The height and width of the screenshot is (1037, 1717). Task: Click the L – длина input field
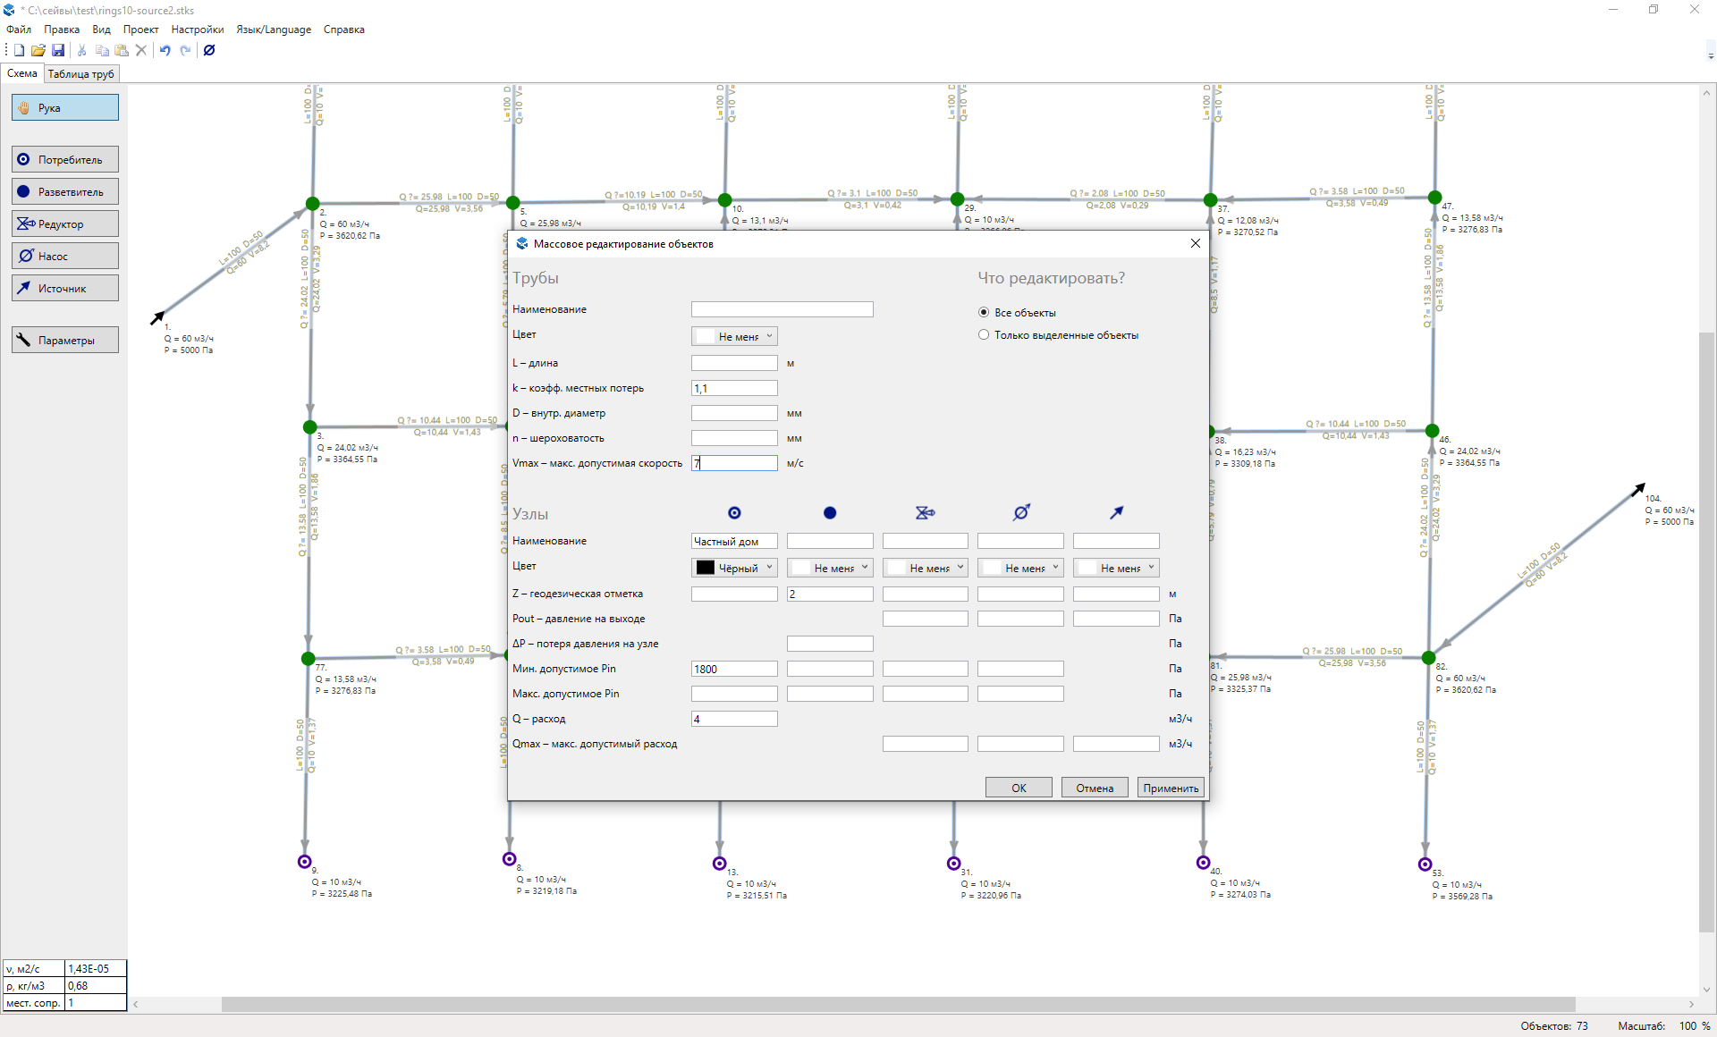coord(734,363)
